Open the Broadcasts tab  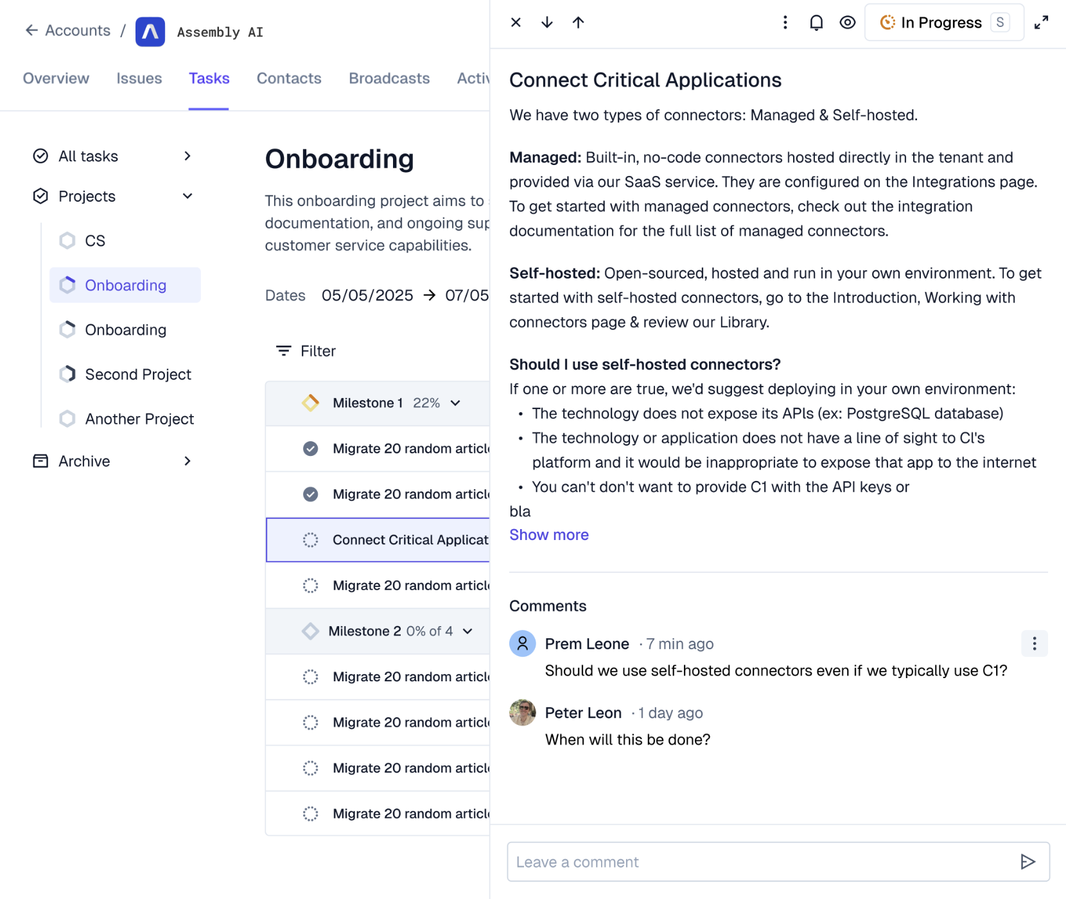click(389, 78)
